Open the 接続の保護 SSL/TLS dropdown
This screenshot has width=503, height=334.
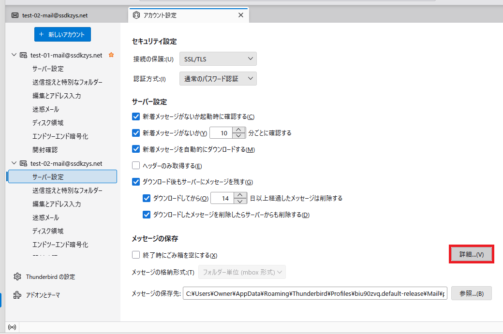(x=218, y=59)
